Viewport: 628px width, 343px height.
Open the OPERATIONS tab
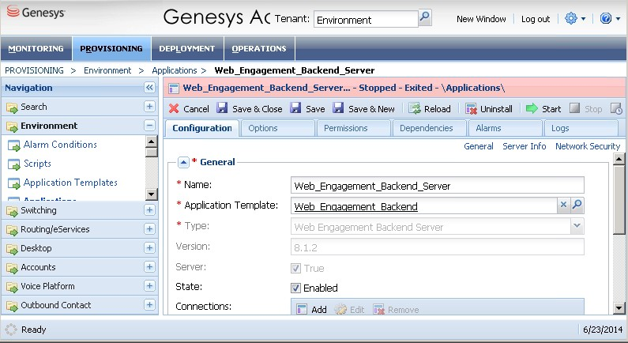coord(259,48)
